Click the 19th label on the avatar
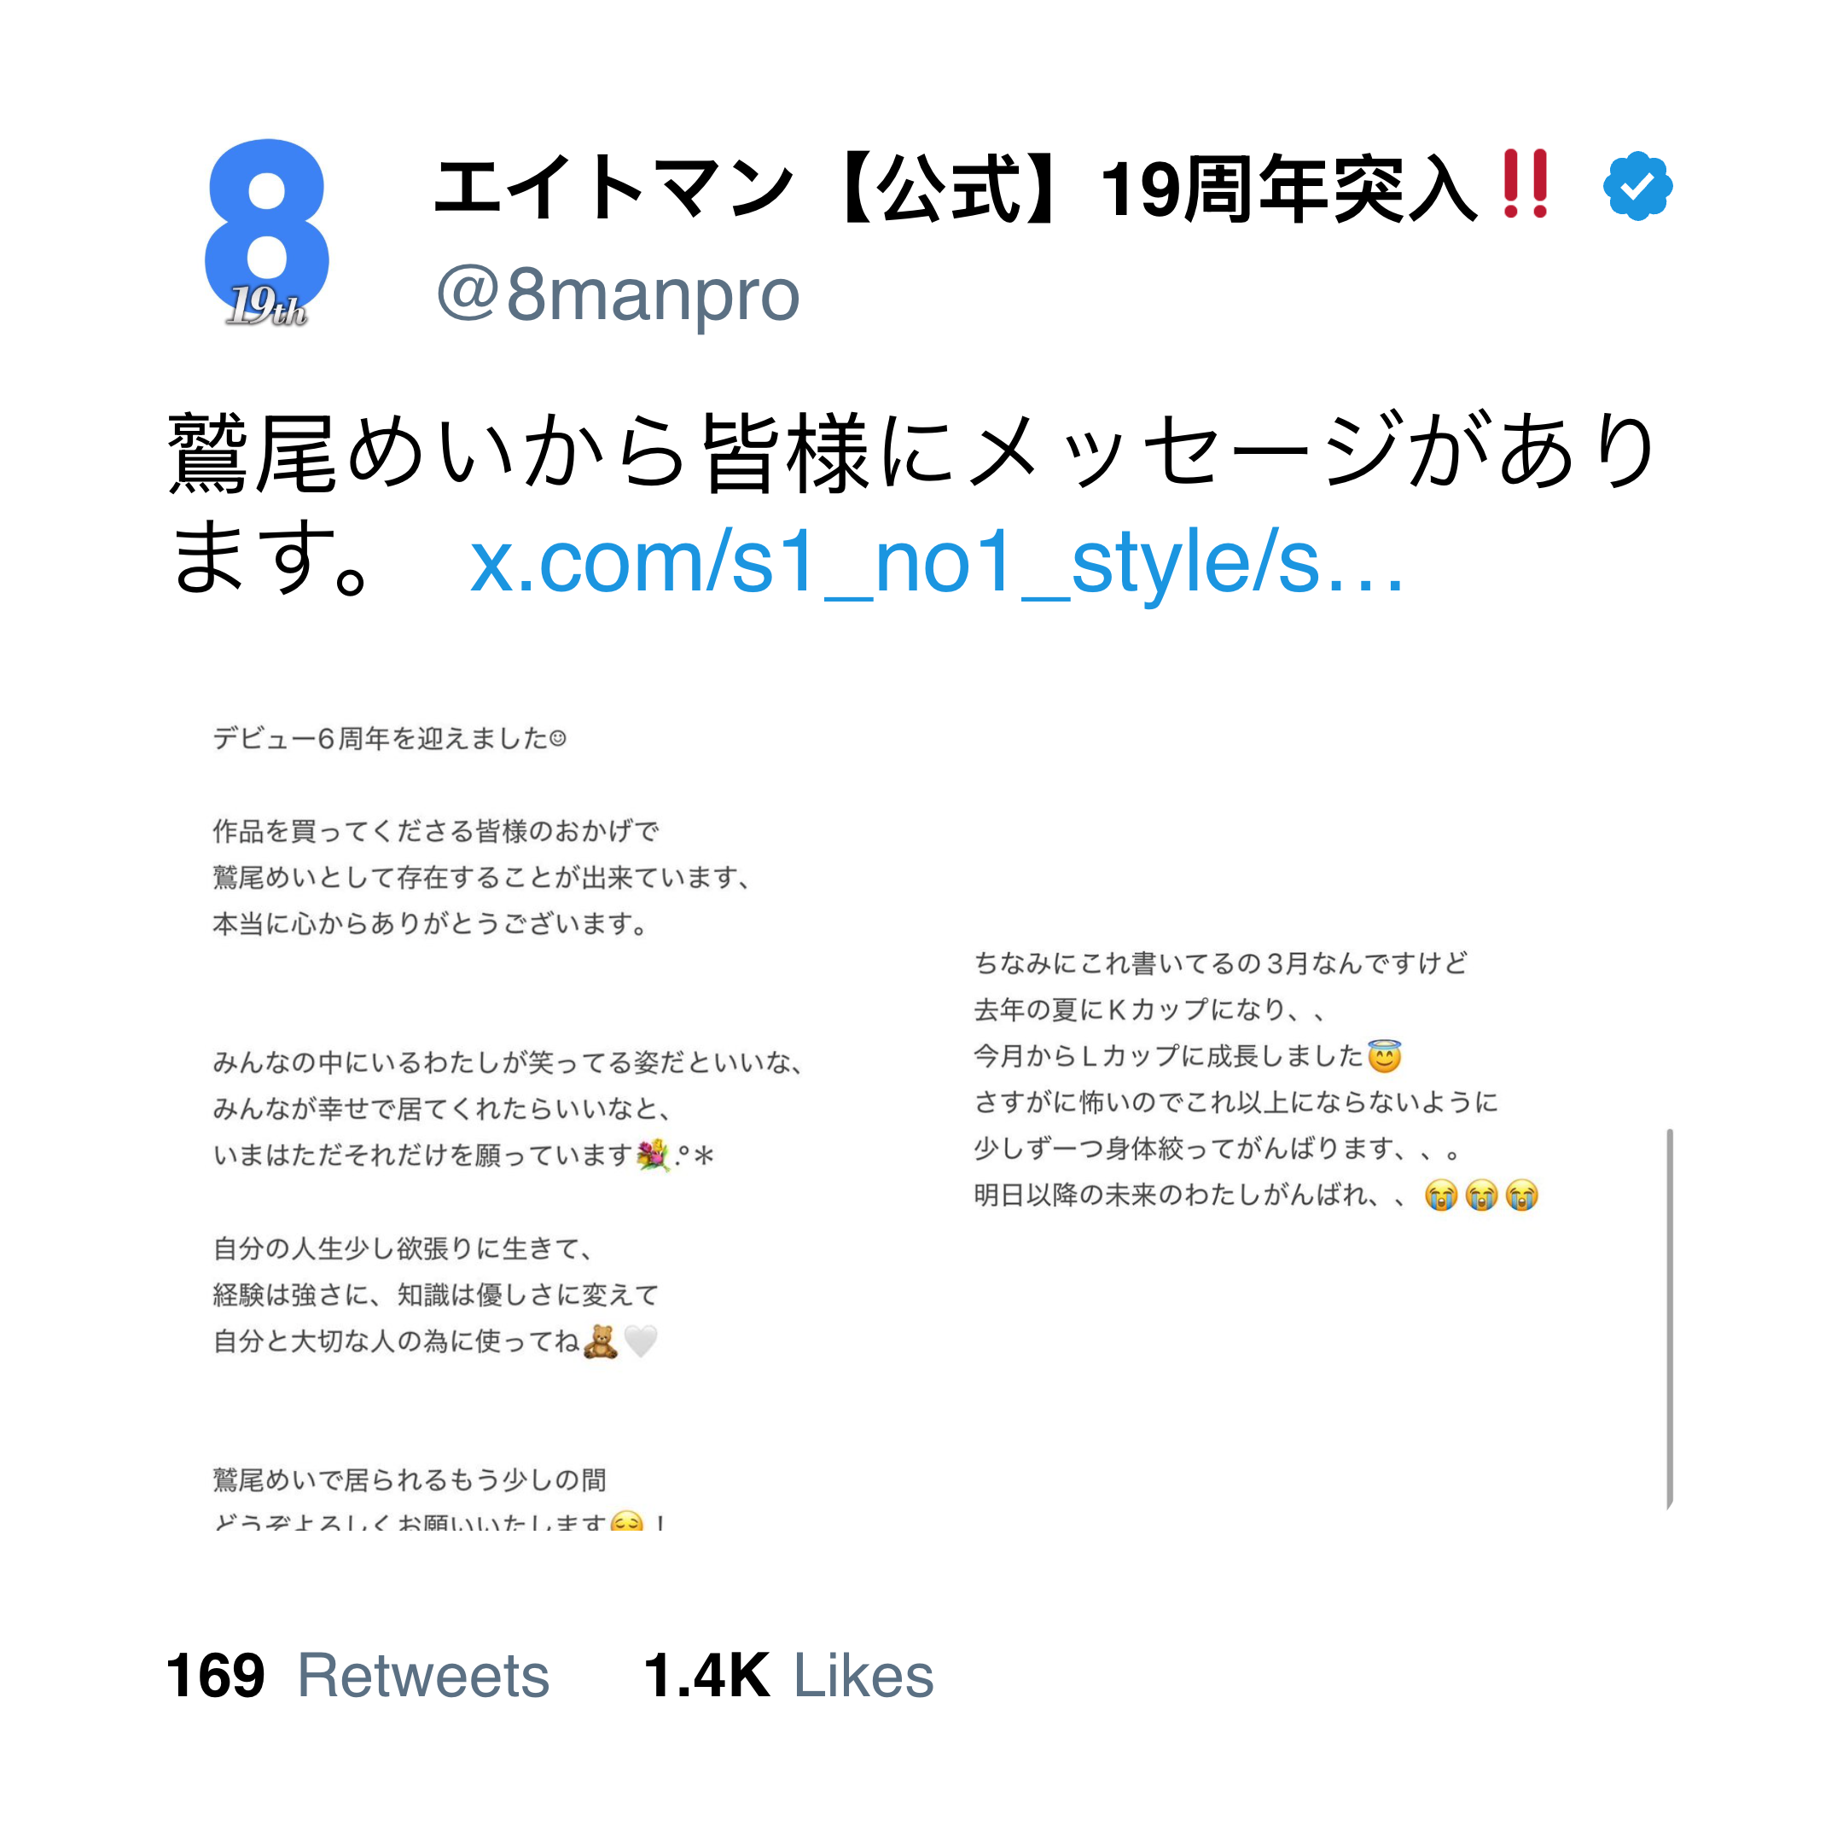1843x1843 pixels. [x=268, y=307]
